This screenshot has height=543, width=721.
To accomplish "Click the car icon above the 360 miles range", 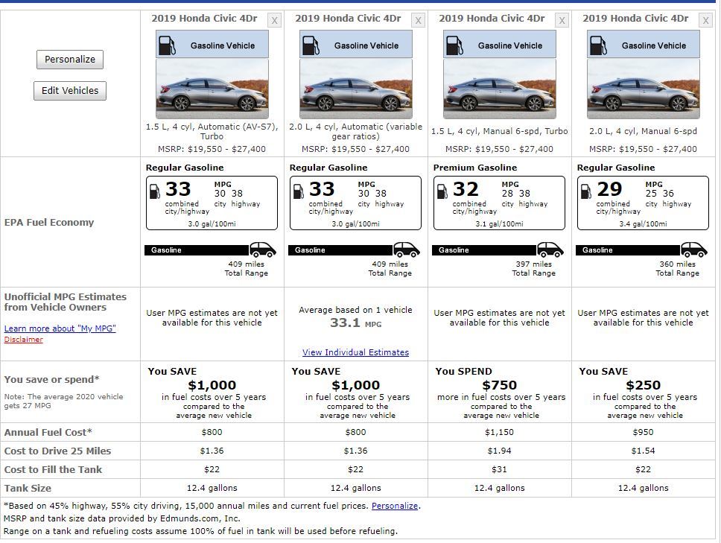I will tap(694, 250).
